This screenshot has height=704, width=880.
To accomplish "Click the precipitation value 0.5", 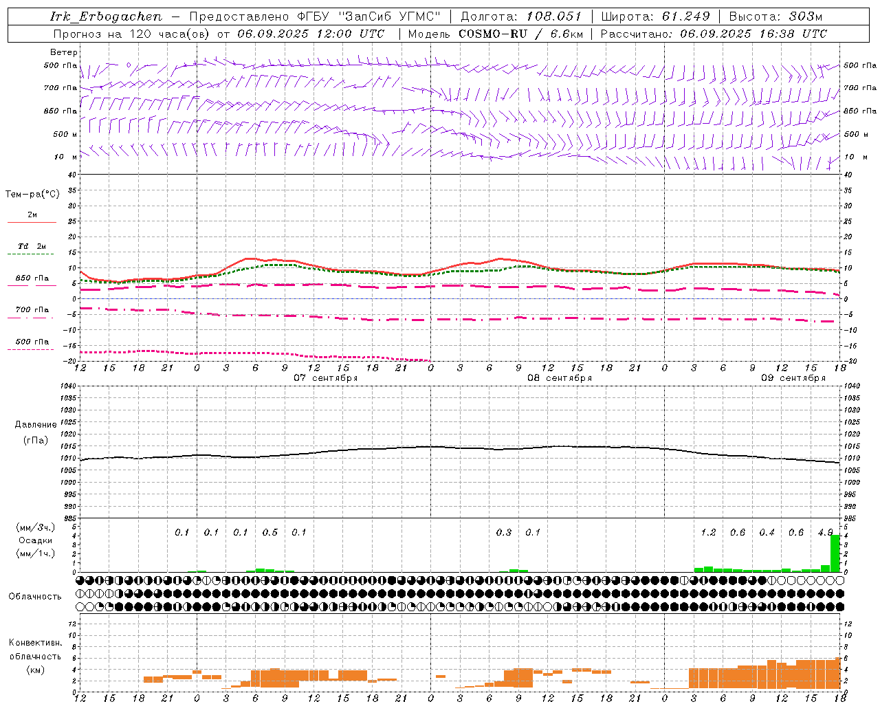I will click(270, 532).
